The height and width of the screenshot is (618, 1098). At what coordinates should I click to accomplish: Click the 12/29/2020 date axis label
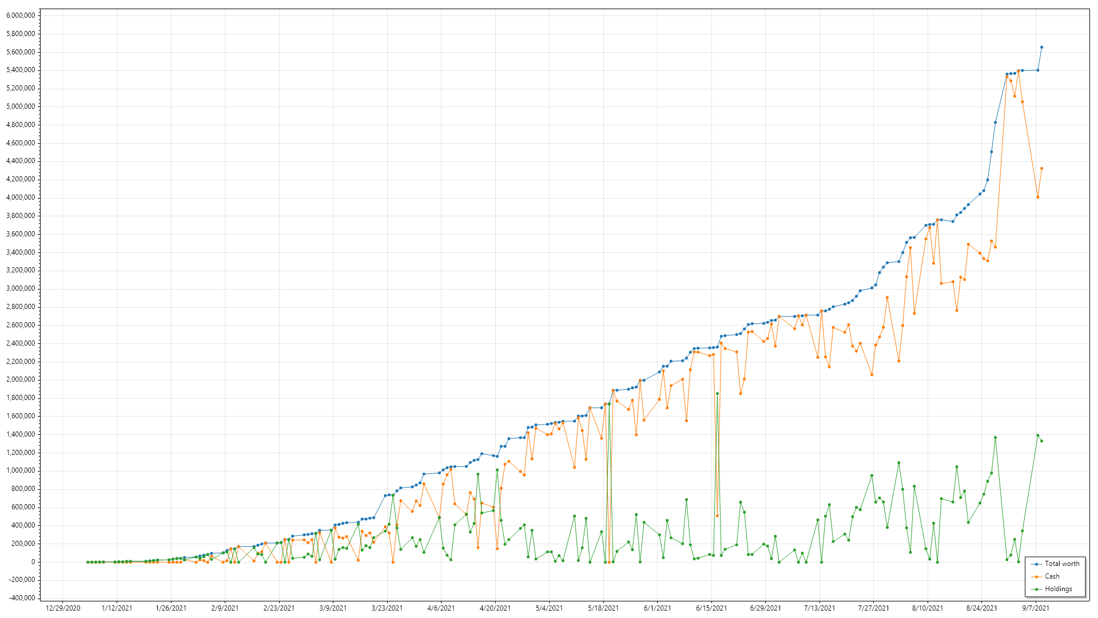point(63,608)
